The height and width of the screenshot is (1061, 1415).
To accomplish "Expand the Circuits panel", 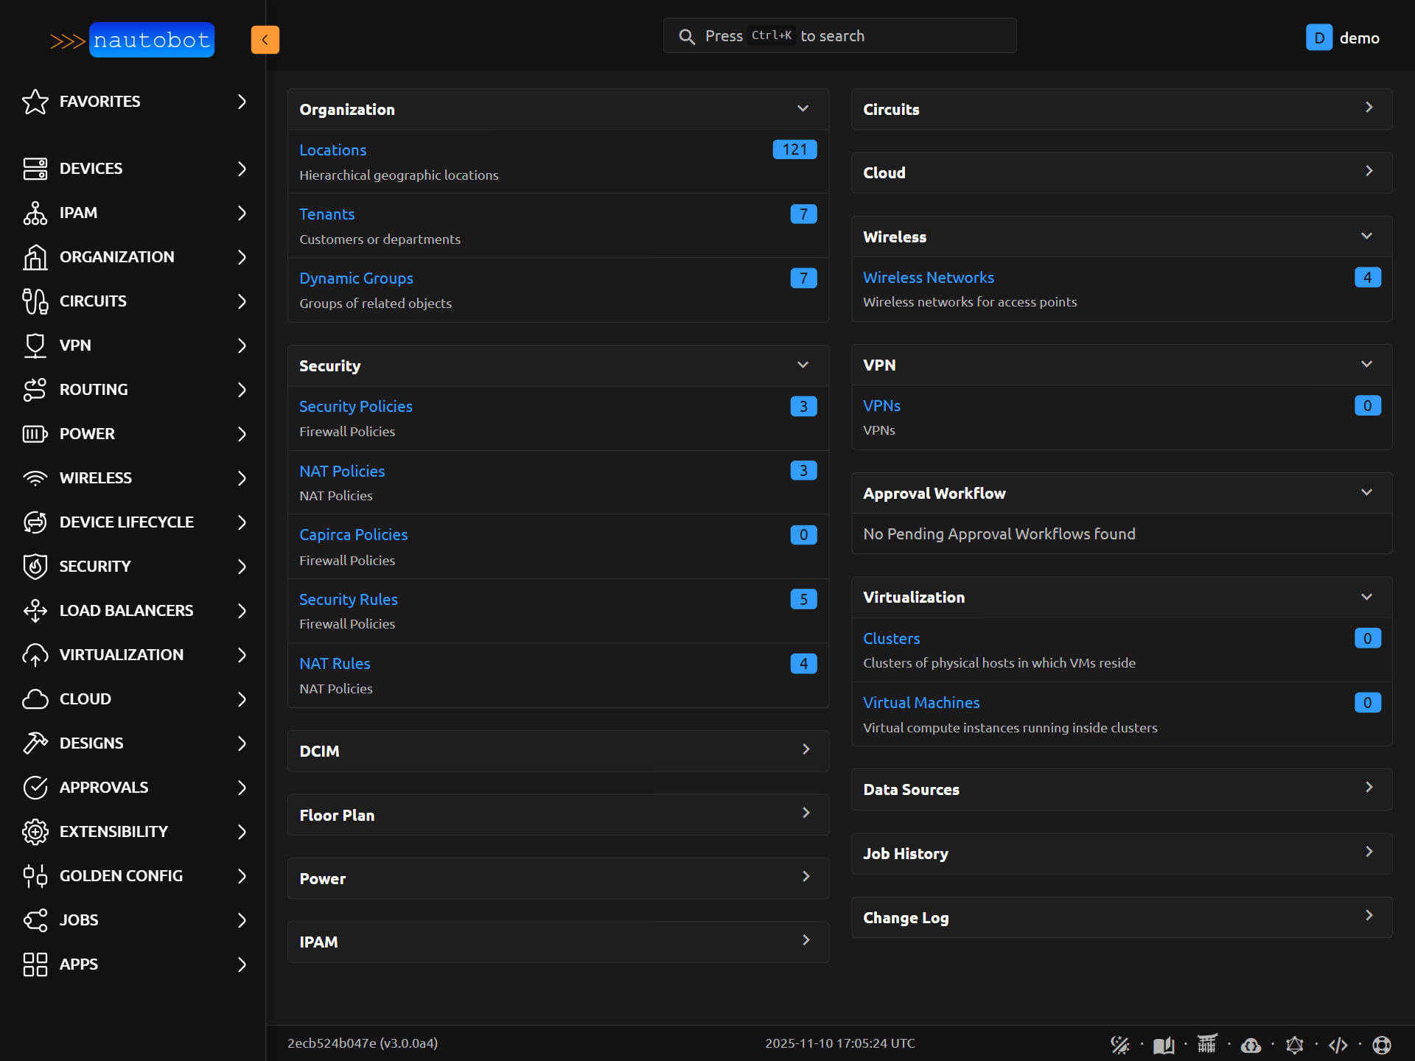I will [1368, 108].
